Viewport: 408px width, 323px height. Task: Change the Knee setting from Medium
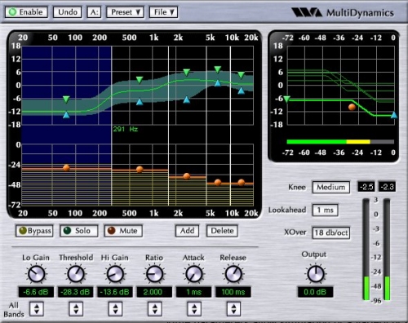point(331,187)
